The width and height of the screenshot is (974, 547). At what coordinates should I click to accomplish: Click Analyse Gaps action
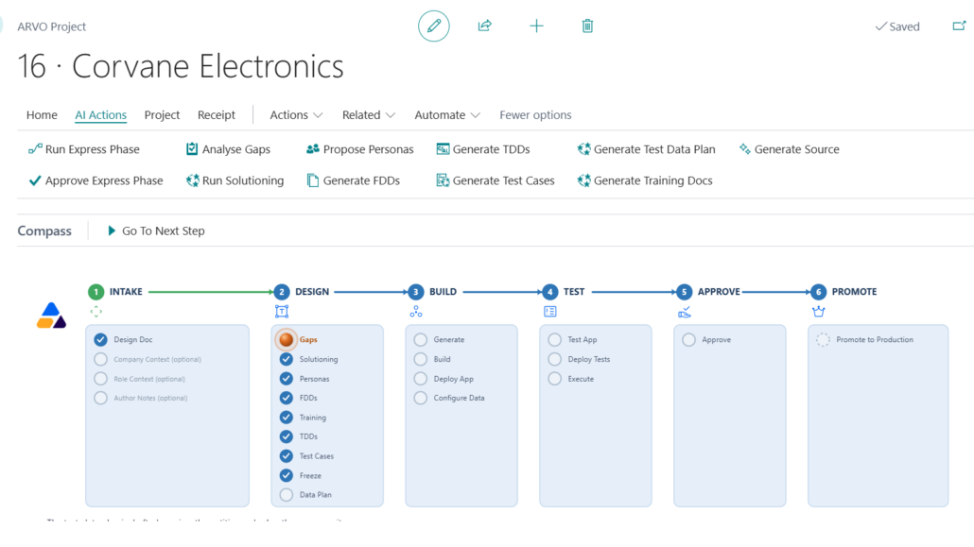(x=228, y=149)
